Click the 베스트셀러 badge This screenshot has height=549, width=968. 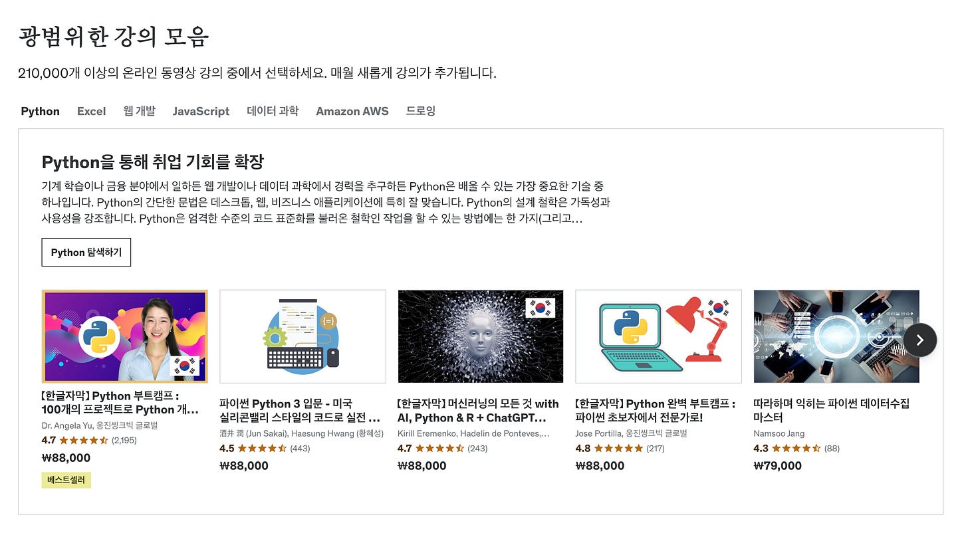tap(66, 480)
